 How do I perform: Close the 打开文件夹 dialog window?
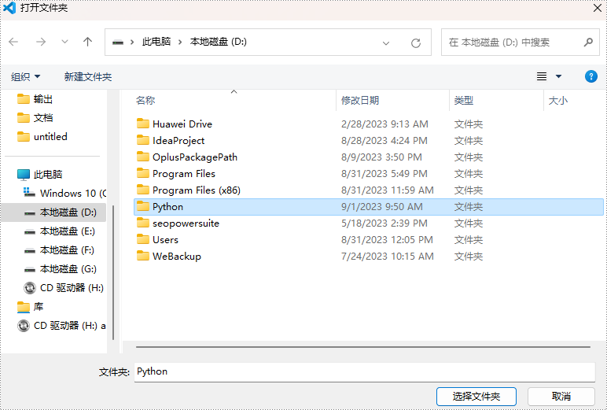click(x=598, y=8)
